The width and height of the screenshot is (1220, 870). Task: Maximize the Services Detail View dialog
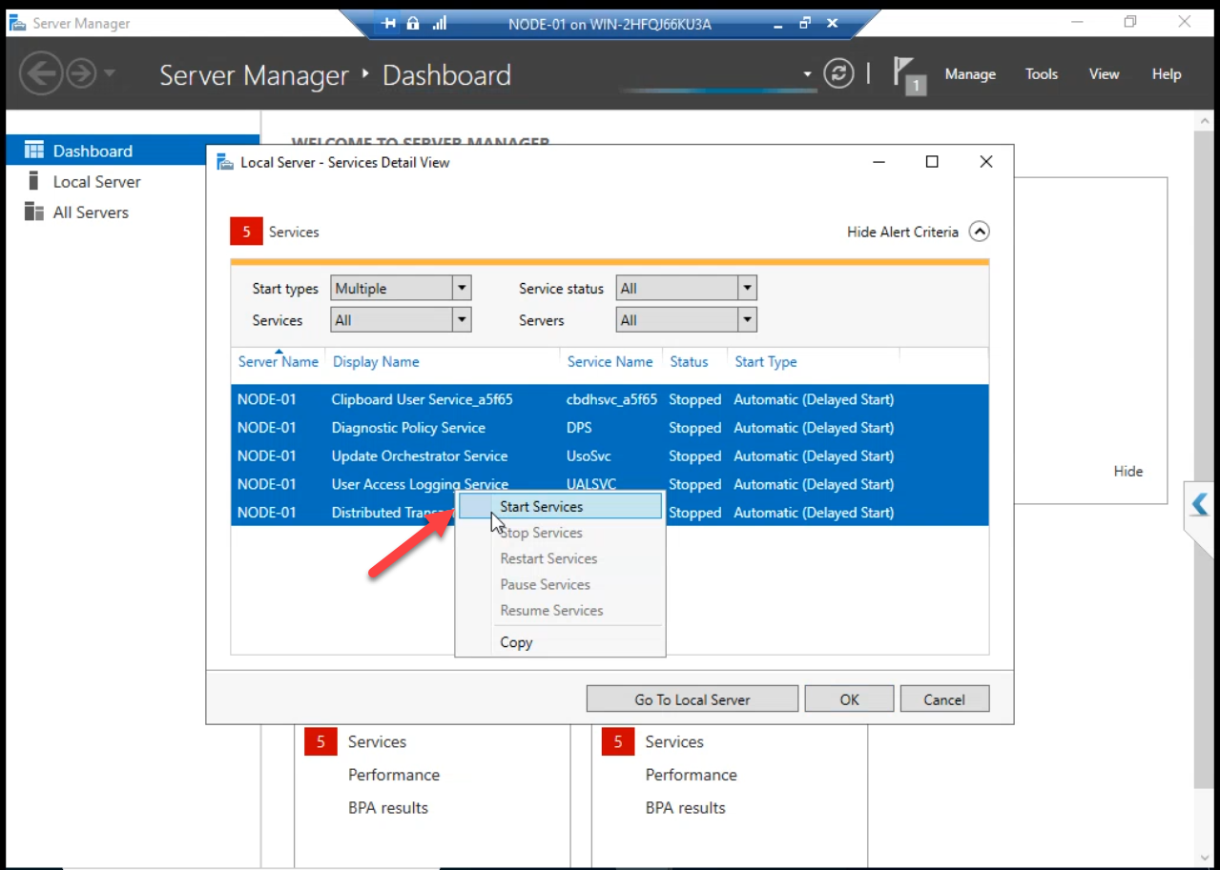coord(932,162)
